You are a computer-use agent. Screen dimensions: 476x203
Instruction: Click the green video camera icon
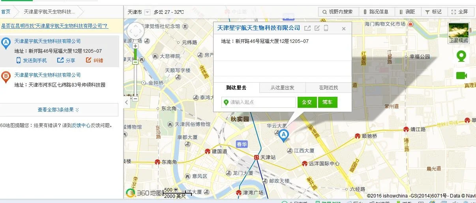point(461,75)
